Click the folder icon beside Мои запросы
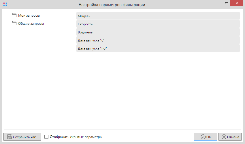Image resolution: width=245 pixels, height=144 pixels. (x=14, y=16)
